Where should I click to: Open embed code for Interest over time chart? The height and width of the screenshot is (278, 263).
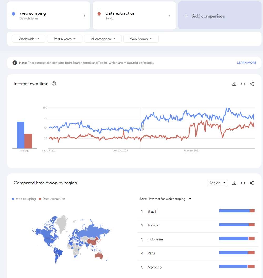tap(243, 84)
